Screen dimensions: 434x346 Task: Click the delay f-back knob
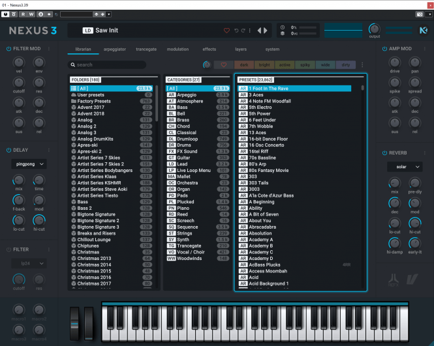19,200
